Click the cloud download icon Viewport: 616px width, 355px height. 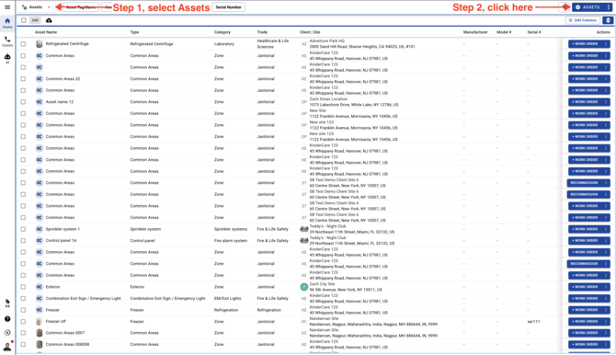click(49, 20)
